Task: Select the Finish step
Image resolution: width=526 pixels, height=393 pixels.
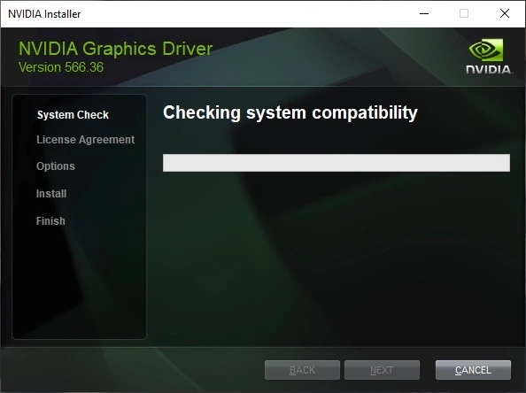Action: click(x=50, y=221)
